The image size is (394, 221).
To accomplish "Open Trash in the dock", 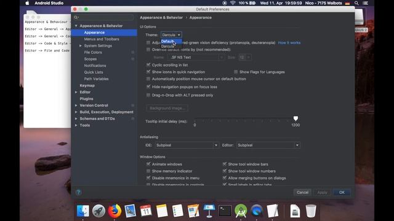I will [311, 211].
